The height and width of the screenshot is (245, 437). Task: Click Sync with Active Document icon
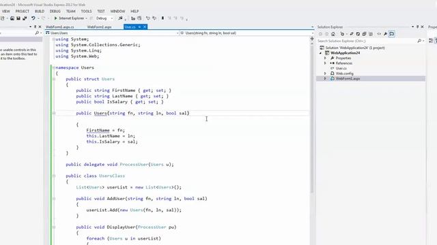point(352,34)
